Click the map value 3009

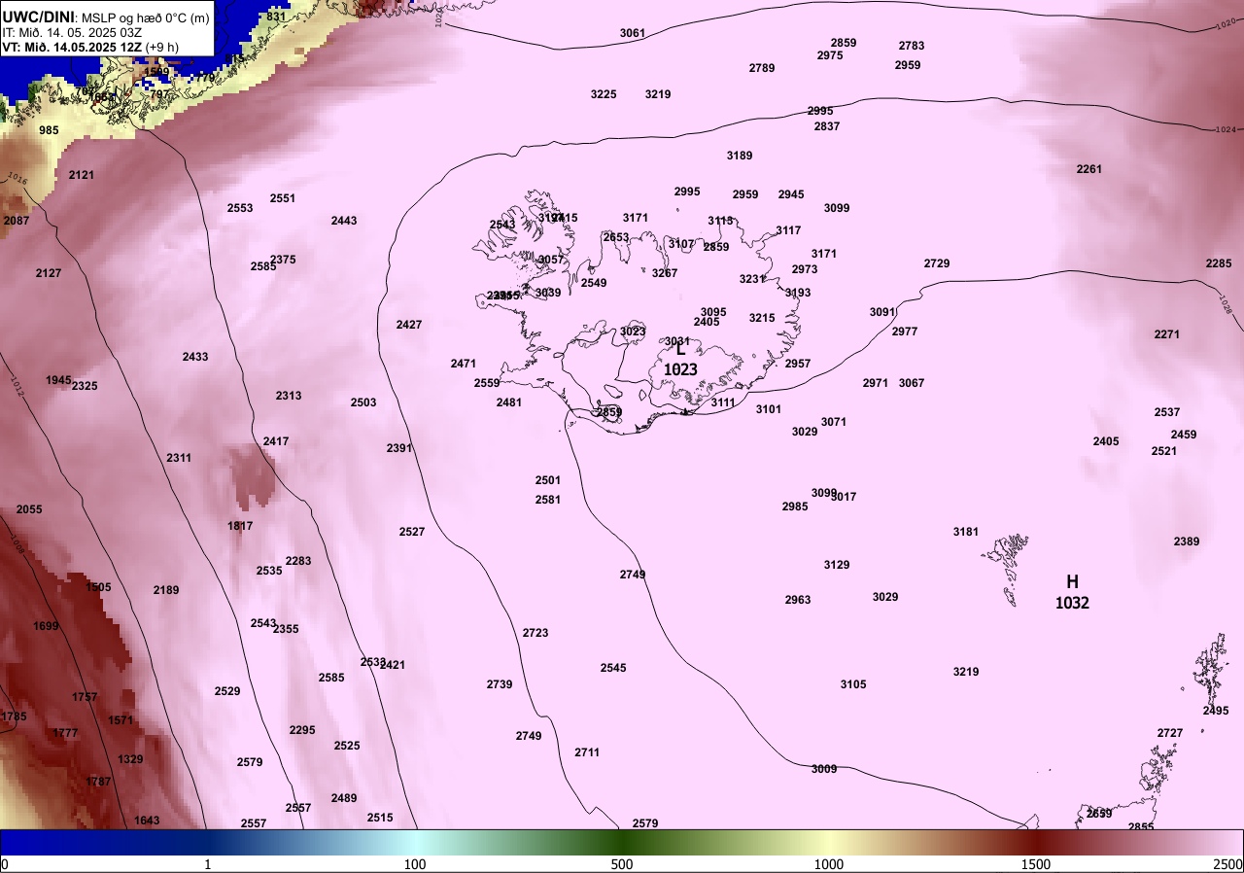[x=824, y=769]
